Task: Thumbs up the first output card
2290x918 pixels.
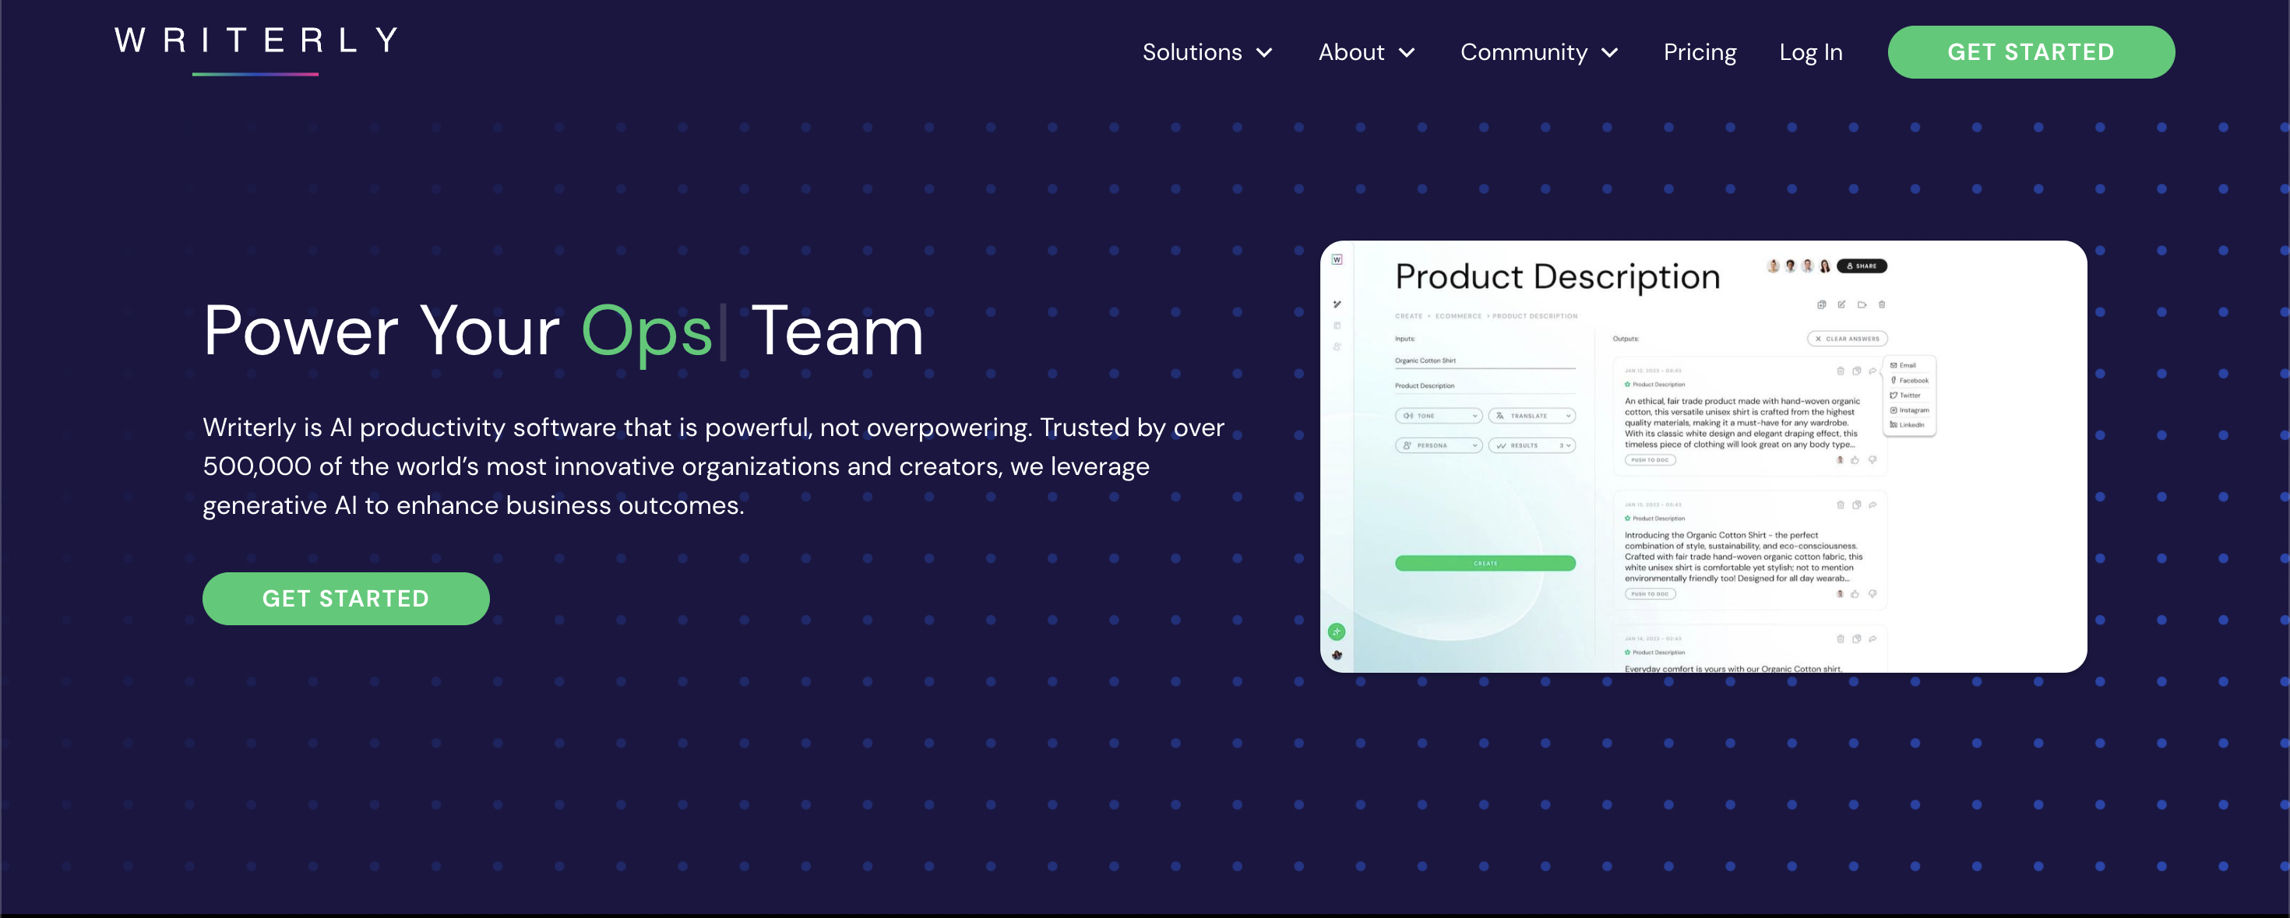Action: click(1855, 460)
